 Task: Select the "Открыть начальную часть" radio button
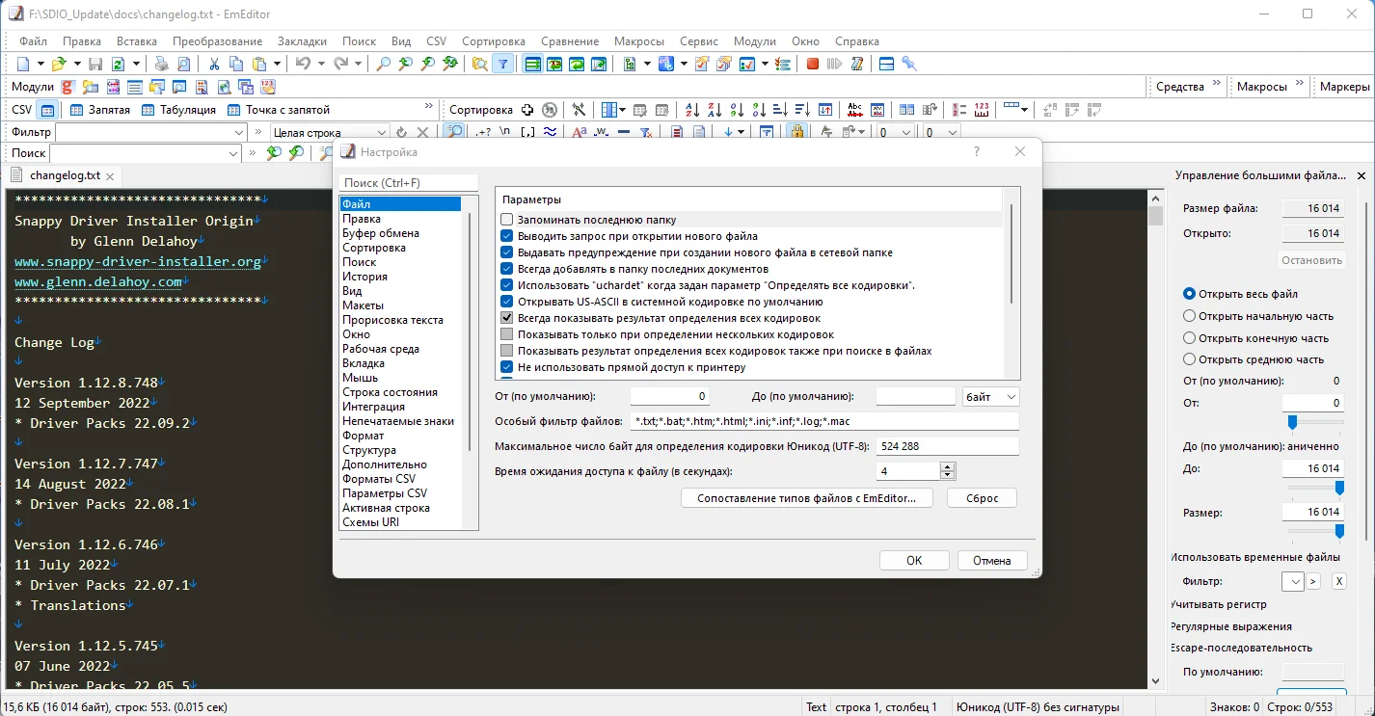pyautogui.click(x=1189, y=316)
